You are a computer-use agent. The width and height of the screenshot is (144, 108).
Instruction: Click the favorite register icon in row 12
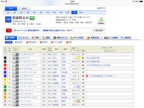click(83, 94)
